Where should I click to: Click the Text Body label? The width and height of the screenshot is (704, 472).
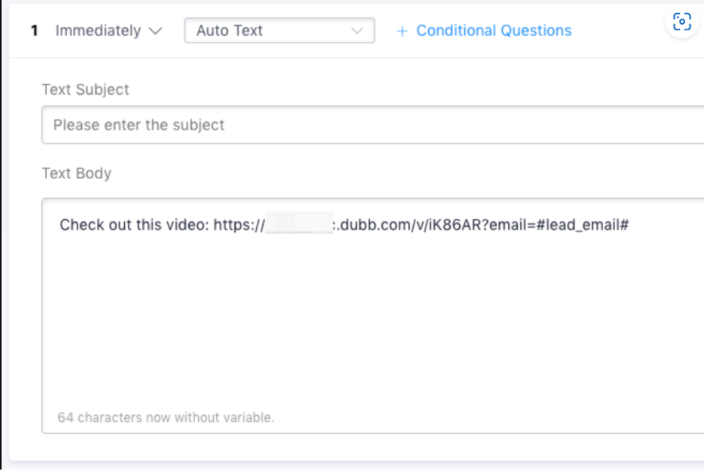(x=76, y=173)
